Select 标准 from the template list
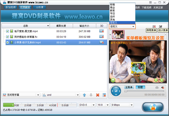The image size is (169, 116). click(122, 5)
